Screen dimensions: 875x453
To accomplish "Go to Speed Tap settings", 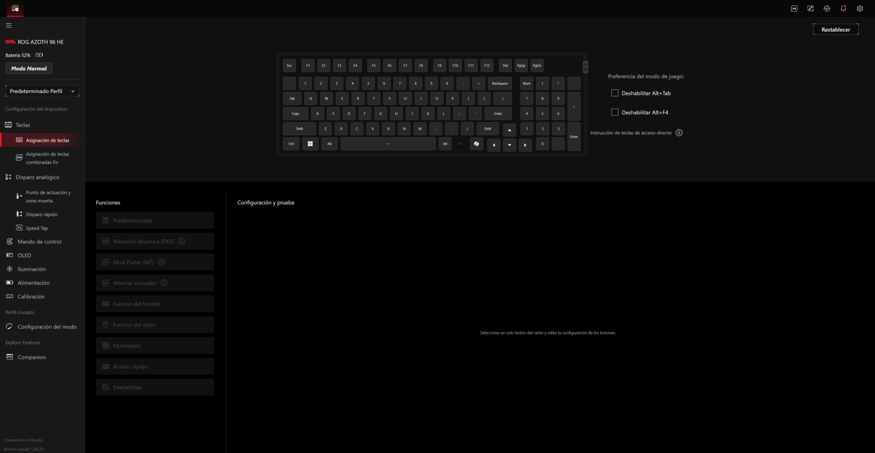I will (37, 228).
